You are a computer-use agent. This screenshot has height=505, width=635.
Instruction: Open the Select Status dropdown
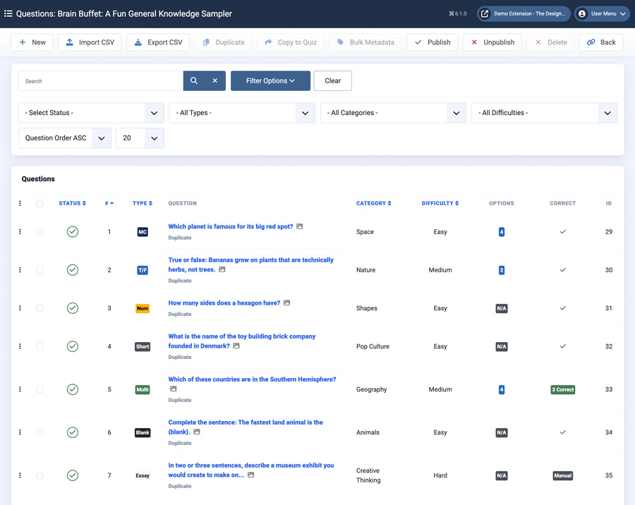click(91, 113)
